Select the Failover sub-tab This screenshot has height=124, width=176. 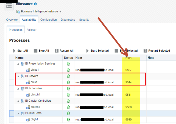[31, 30]
